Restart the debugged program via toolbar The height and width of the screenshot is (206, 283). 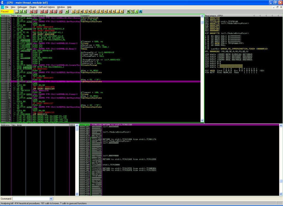(21, 12)
